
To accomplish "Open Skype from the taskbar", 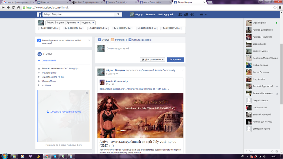I will 55,156.
